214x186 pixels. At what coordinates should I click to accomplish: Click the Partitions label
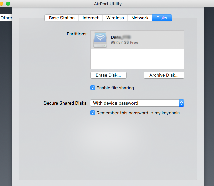coord(77,34)
